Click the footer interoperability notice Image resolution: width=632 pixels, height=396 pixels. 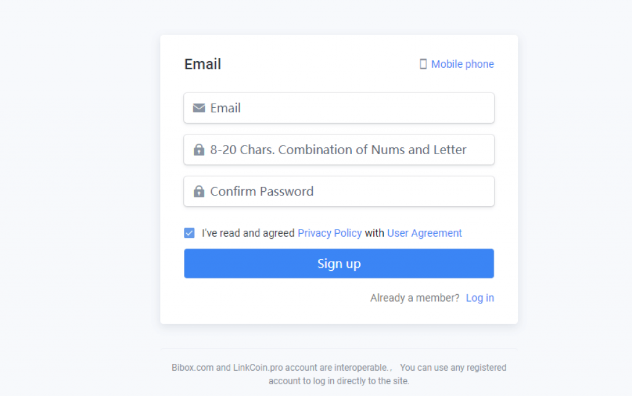(x=339, y=374)
